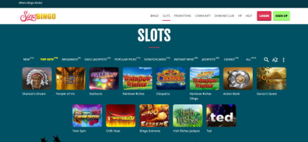Open the three-dot more options icon
This screenshot has width=308, height=142.
tap(283, 60)
